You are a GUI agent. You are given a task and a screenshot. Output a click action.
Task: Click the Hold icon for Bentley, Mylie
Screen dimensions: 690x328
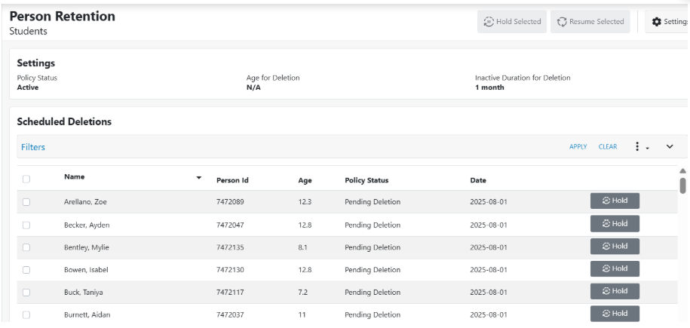606,246
